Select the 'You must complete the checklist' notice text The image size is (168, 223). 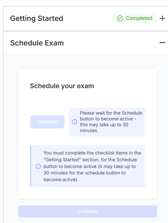(92, 166)
